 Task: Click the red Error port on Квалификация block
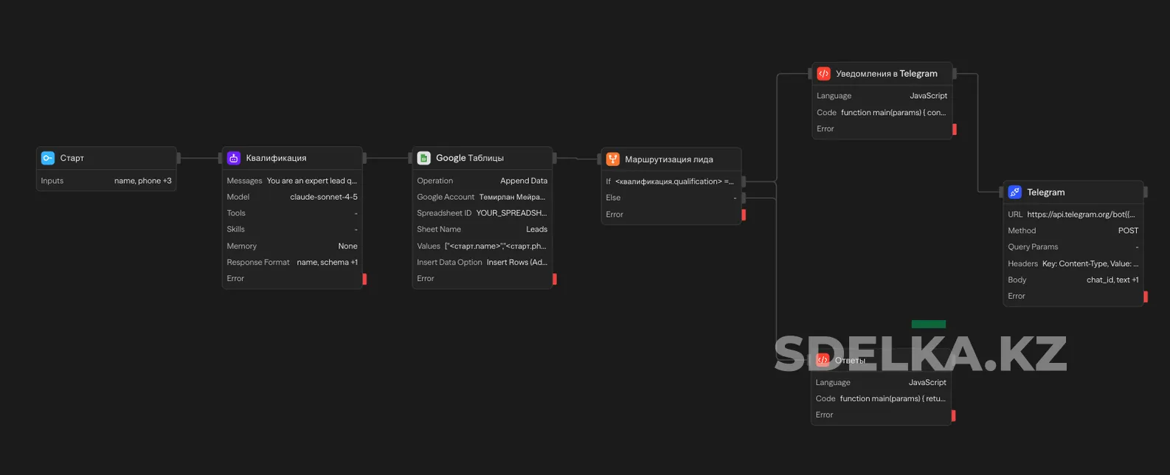364,279
